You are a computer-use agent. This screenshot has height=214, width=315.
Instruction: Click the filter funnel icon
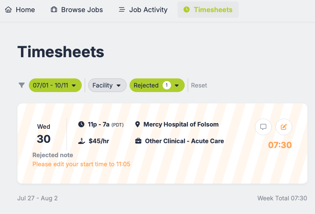[22, 85]
